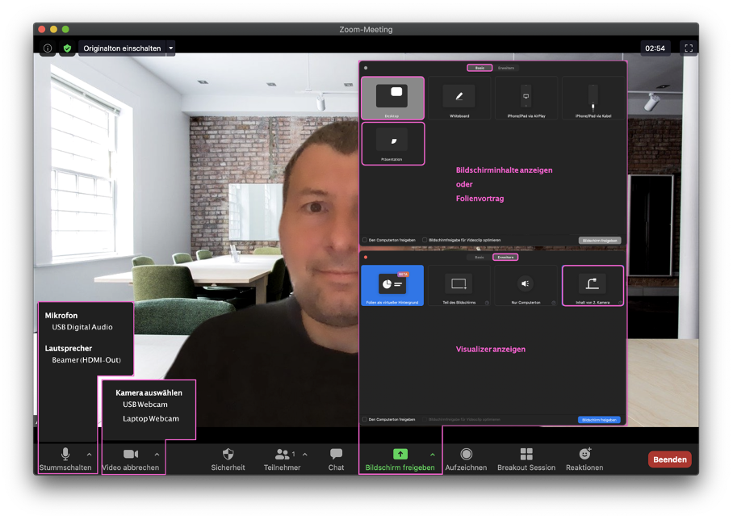Check Den Computerton freigeben in the Erweitert panel

[365, 419]
